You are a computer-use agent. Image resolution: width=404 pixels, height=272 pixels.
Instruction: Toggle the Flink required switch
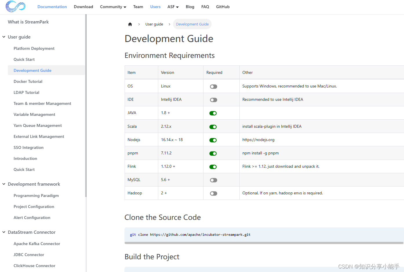pyautogui.click(x=213, y=167)
